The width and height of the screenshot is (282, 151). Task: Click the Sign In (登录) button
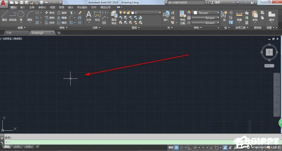(216, 3)
